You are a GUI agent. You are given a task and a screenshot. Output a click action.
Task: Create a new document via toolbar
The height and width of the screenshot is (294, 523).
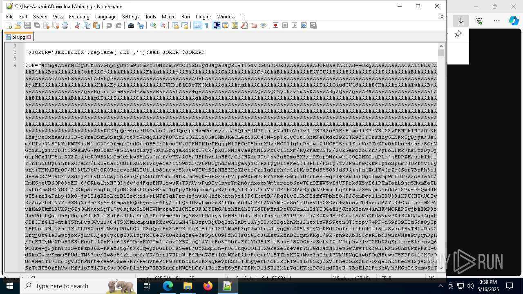9,25
